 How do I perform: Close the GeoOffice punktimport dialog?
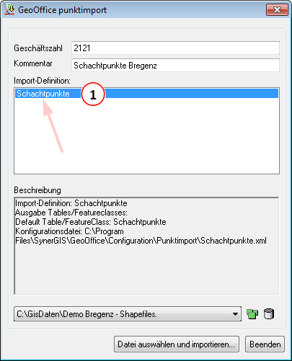tap(277, 10)
